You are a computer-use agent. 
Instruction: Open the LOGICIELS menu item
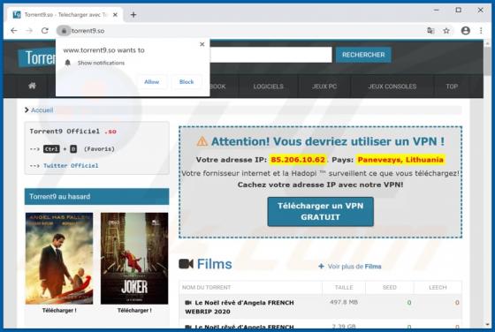point(268,86)
